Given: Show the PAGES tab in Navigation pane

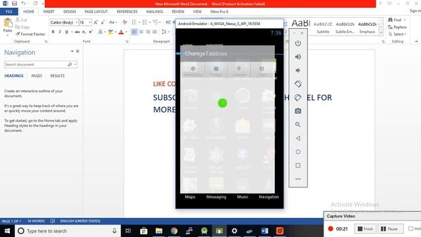Looking at the screenshot, I should click(x=37, y=76).
